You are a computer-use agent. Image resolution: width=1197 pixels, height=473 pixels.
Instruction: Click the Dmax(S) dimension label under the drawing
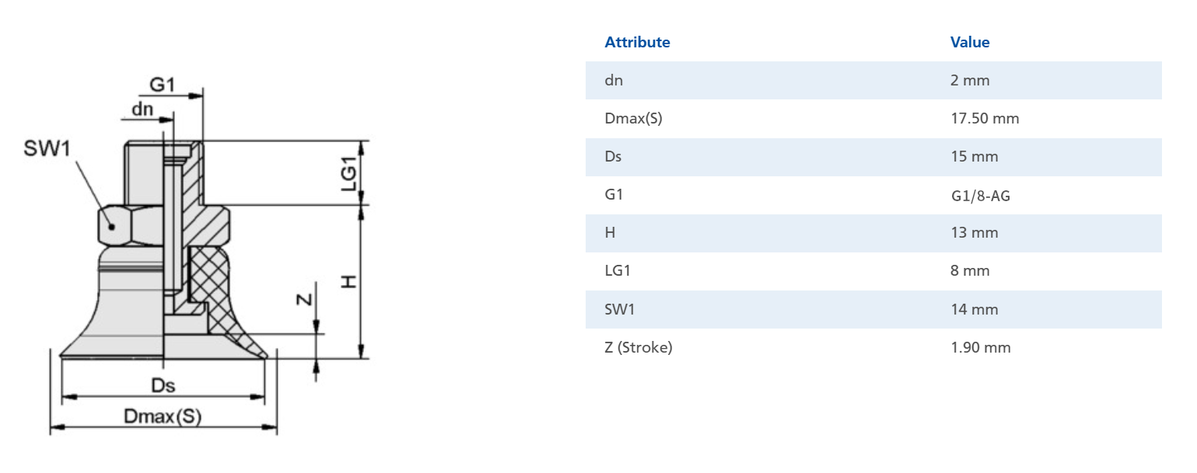[x=163, y=416]
